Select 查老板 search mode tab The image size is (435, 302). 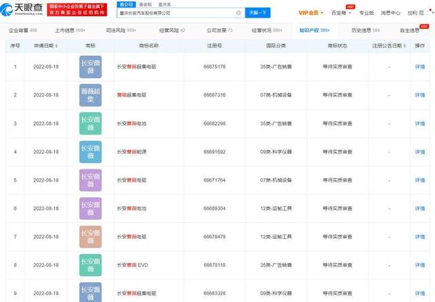(x=145, y=5)
